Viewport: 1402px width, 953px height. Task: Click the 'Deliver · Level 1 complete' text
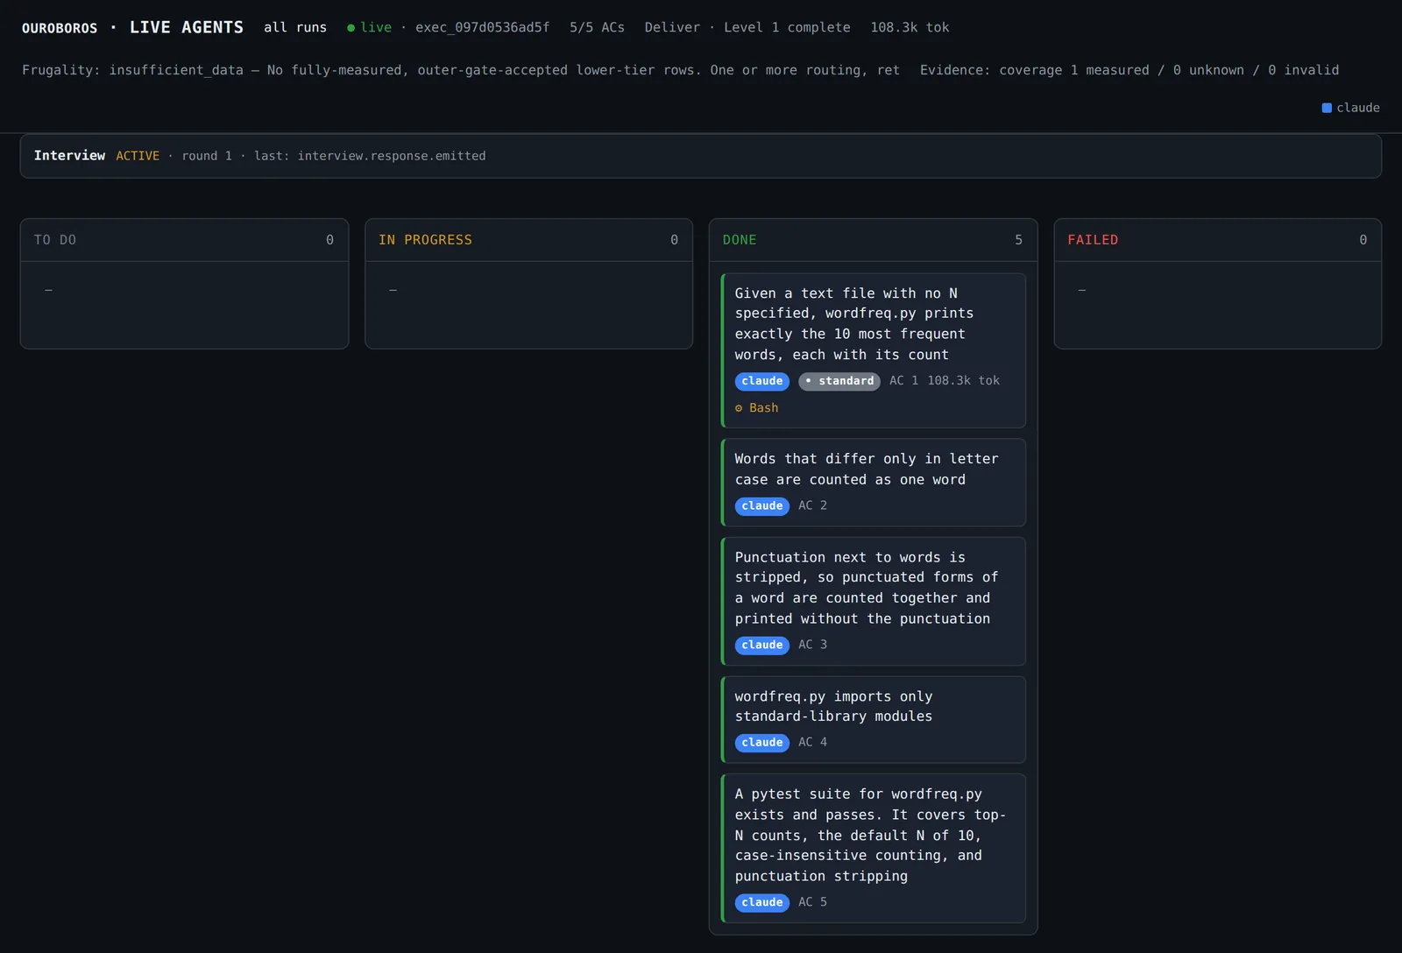[x=747, y=27]
